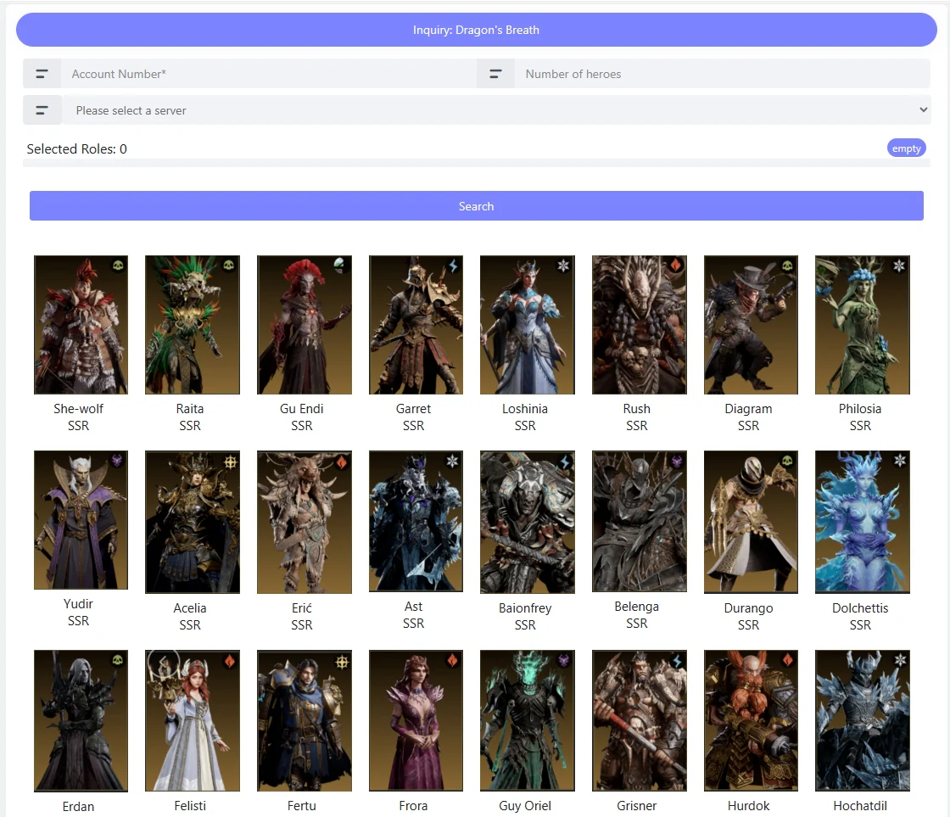Click the filter icon beside the server selector
The height and width of the screenshot is (817, 950).
[42, 109]
